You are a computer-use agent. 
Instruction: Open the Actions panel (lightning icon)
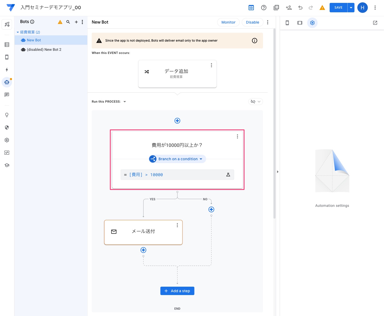point(7,70)
